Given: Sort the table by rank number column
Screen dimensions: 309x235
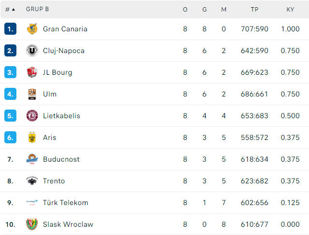Looking at the screenshot, I should pos(10,9).
